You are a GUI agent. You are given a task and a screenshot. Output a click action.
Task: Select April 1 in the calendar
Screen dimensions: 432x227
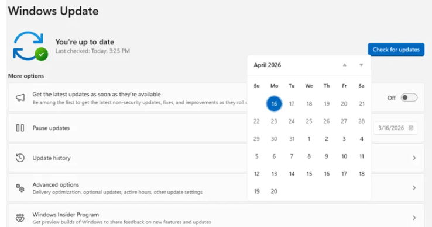(309, 139)
